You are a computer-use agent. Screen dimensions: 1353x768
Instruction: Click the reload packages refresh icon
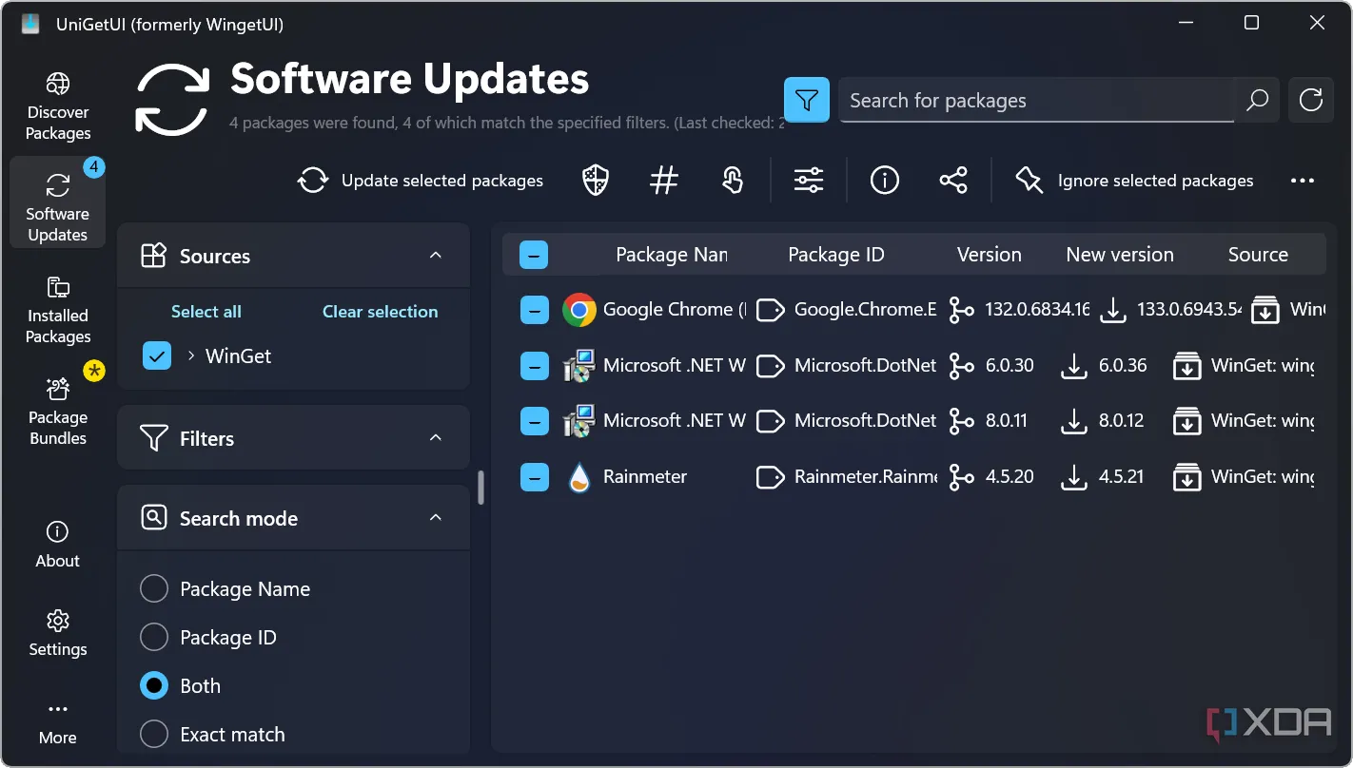pos(1311,100)
